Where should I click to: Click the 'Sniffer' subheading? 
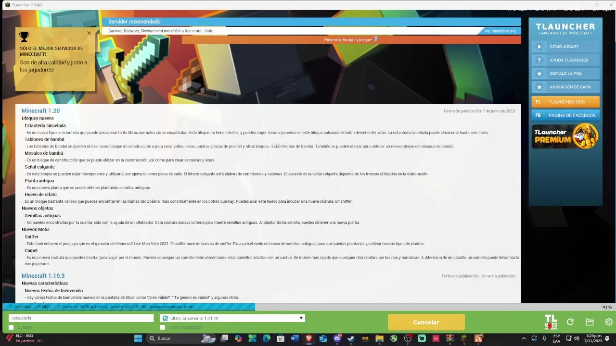coord(32,237)
